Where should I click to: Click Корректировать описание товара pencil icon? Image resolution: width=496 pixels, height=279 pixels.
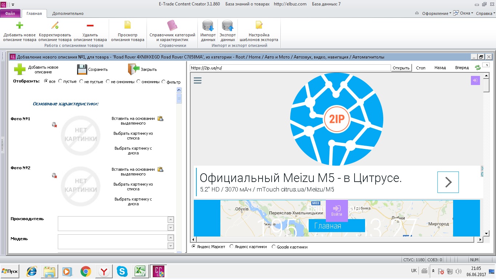pos(55,25)
